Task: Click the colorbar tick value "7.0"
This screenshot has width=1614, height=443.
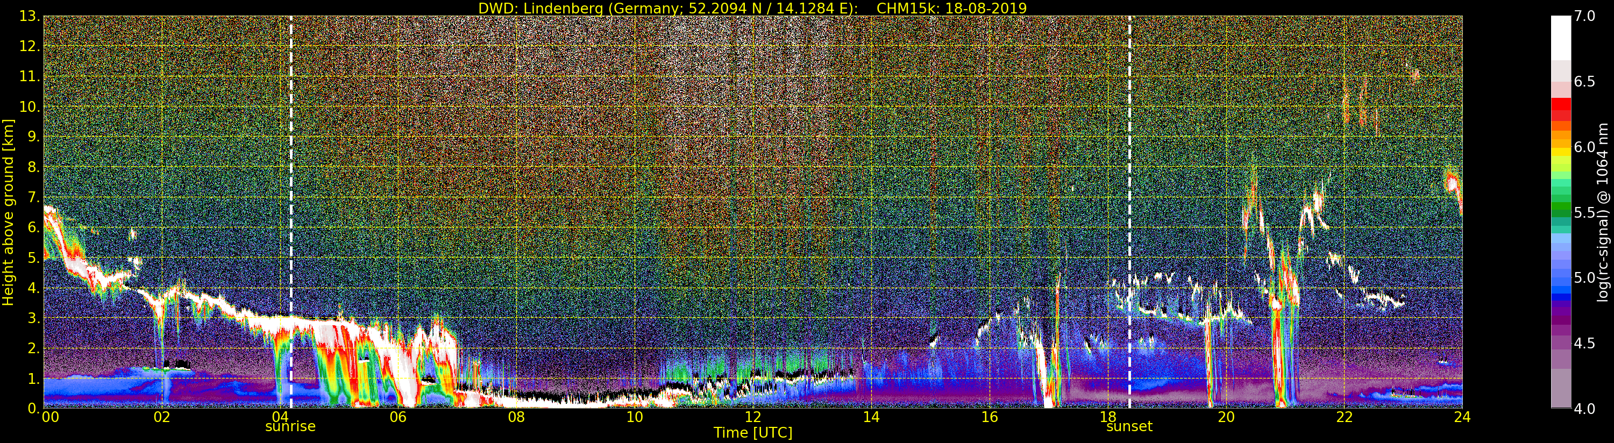Action: 1584,16
